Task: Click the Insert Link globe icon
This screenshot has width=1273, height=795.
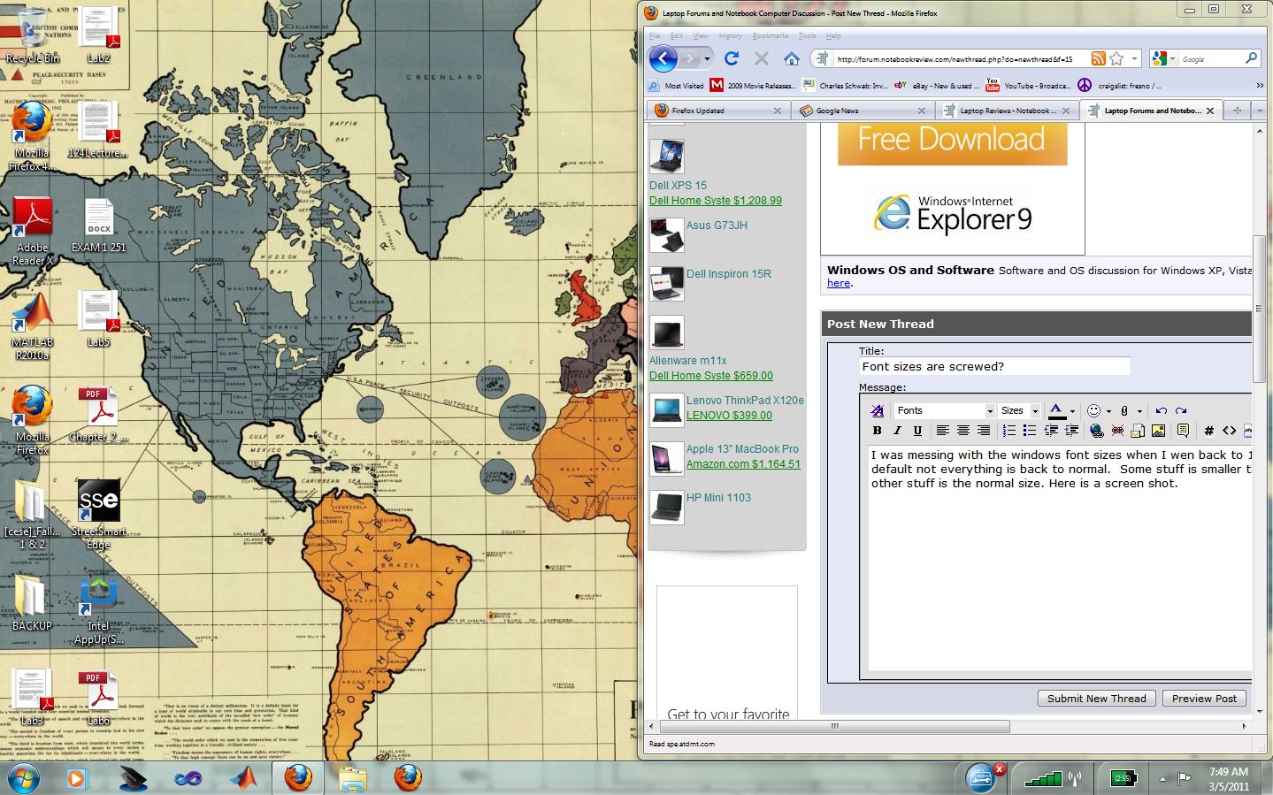Action: (1097, 431)
